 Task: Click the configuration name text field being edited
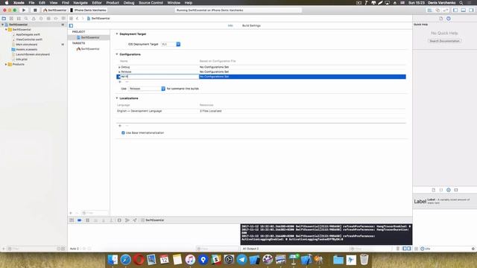coord(159,77)
